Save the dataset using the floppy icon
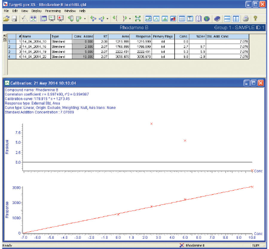Image resolution: width=269 pixels, height=249 pixels. pyautogui.click(x=14, y=18)
